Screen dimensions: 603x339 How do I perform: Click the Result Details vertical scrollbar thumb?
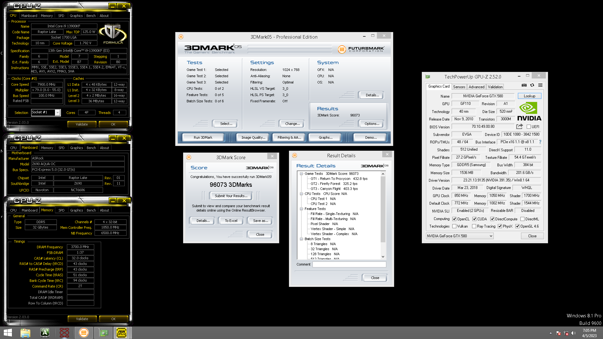383,209
